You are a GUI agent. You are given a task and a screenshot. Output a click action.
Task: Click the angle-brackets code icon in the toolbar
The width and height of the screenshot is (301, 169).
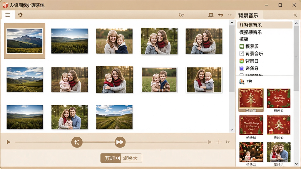click(181, 15)
